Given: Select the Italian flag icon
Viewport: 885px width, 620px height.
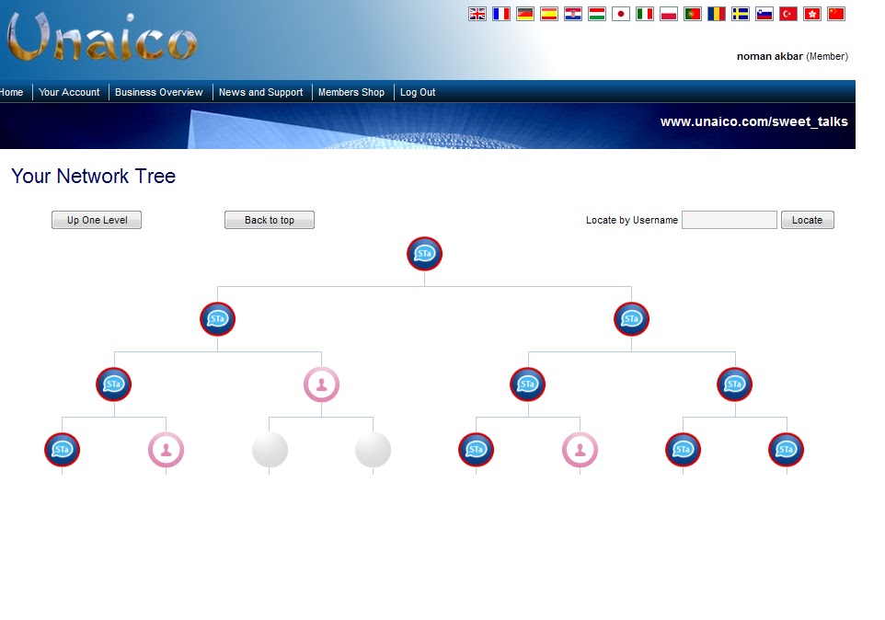Looking at the screenshot, I should pos(645,14).
